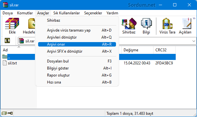Viewport: 197px width, 117px height.
Task: Click the Ekle (Add) toolbar icon
Action: coord(12,24)
